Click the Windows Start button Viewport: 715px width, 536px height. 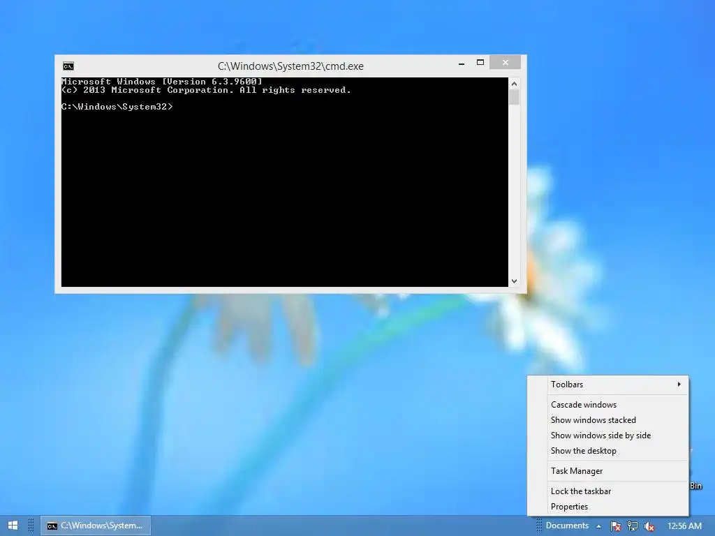click(x=13, y=526)
